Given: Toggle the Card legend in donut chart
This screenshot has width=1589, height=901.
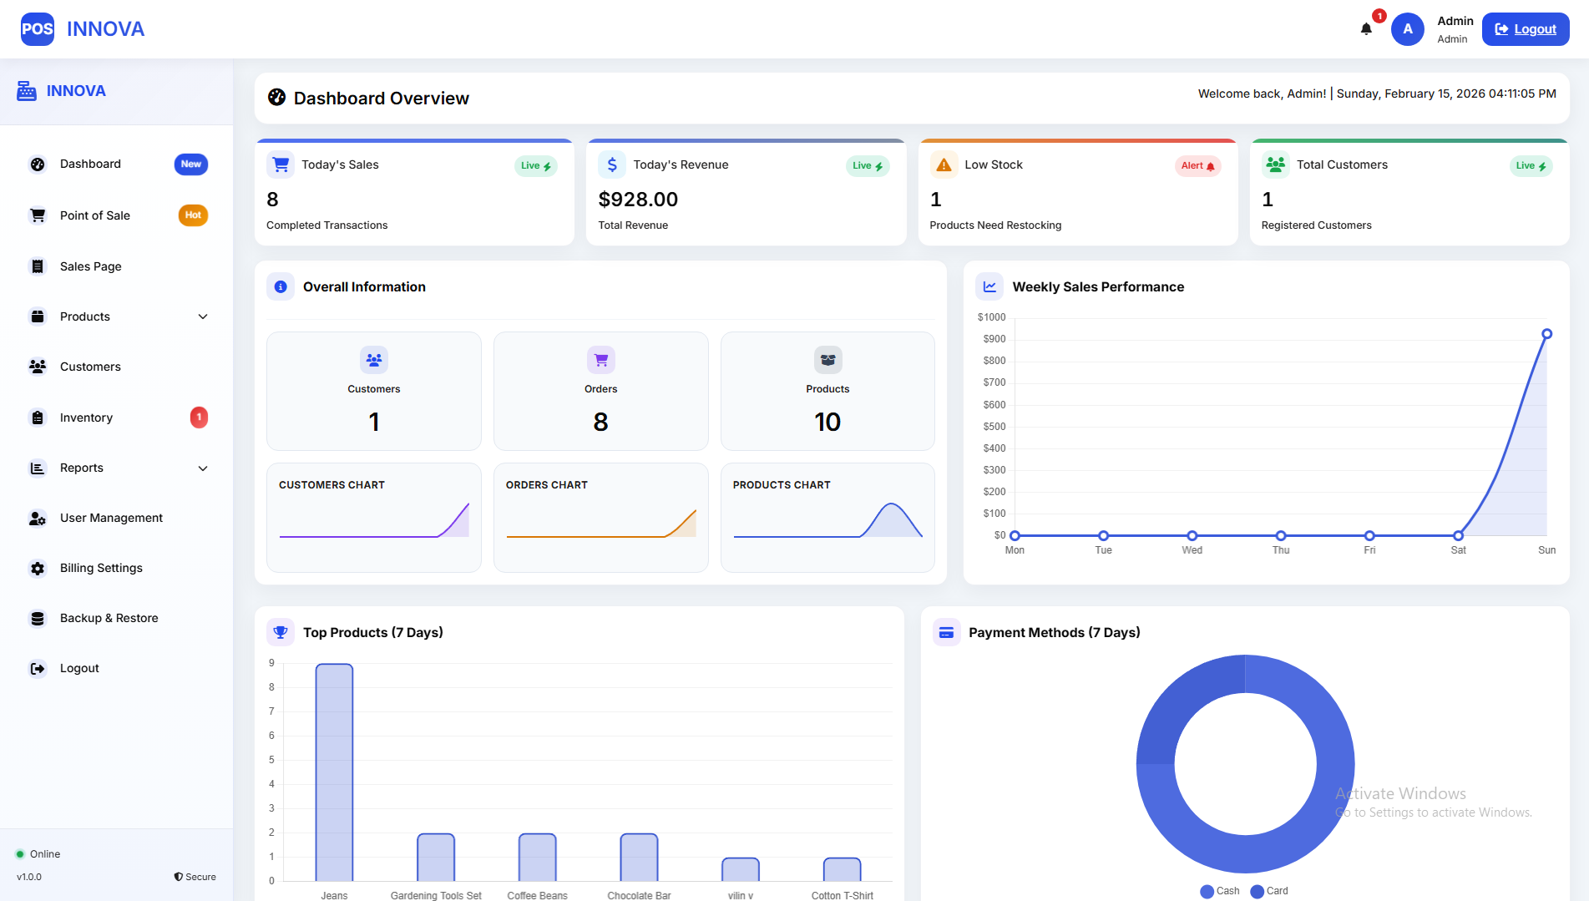Looking at the screenshot, I should [x=1269, y=891].
